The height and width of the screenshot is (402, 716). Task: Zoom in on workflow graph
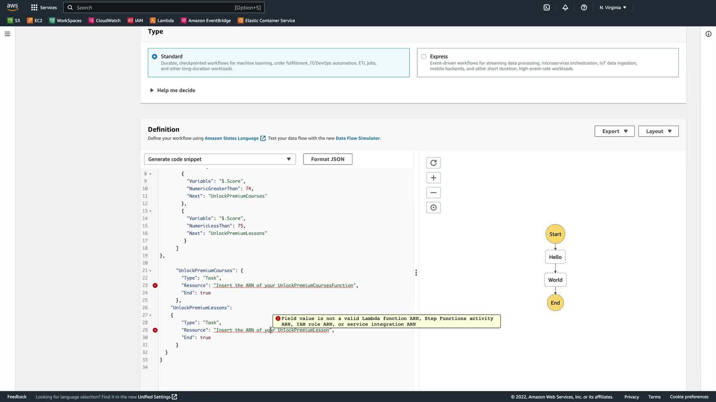pyautogui.click(x=433, y=178)
